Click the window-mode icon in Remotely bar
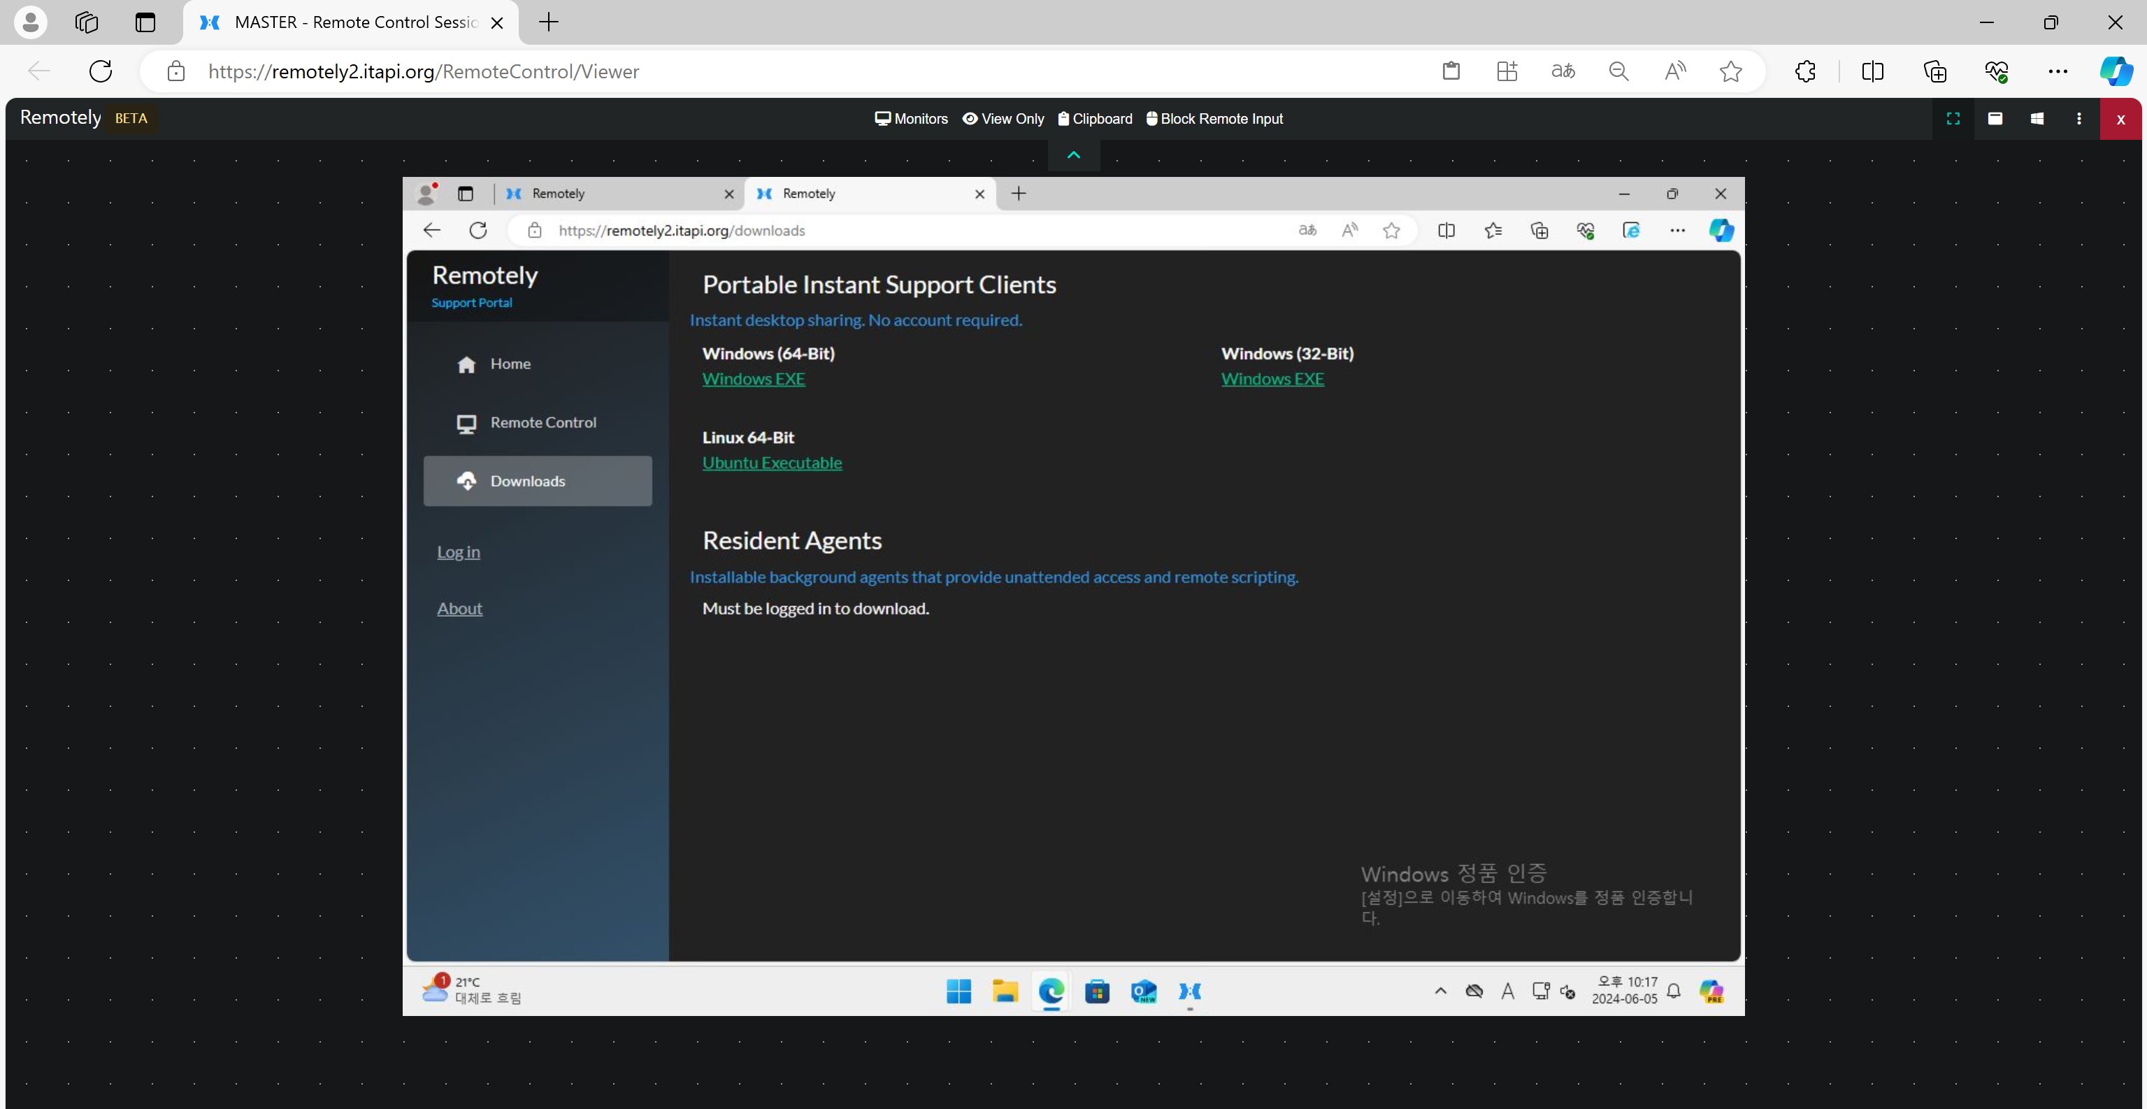 click(x=1995, y=118)
